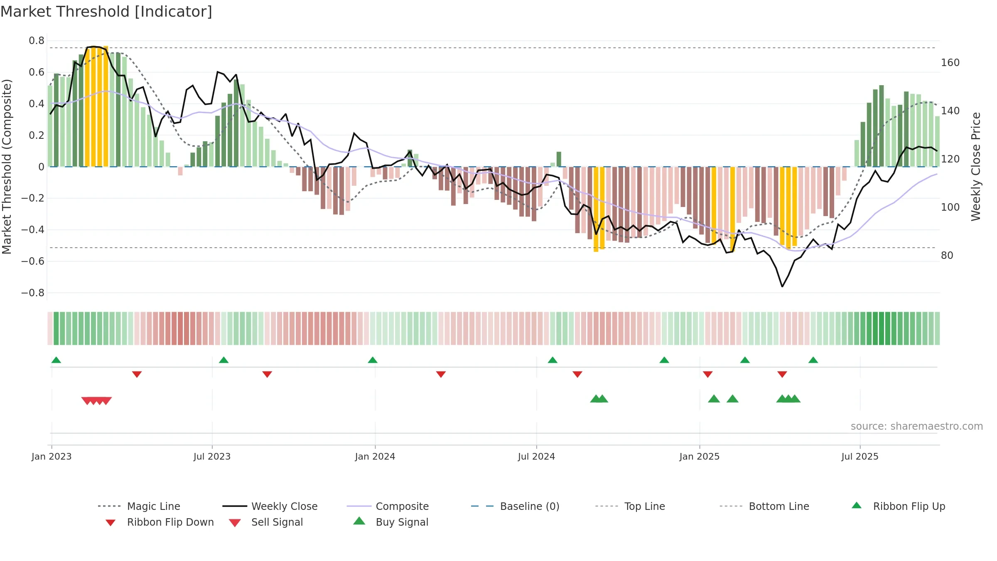Click the Ribbon Flip Up marker just before Jan 2024
Viewport: 997px width, 561px height.
point(373,360)
